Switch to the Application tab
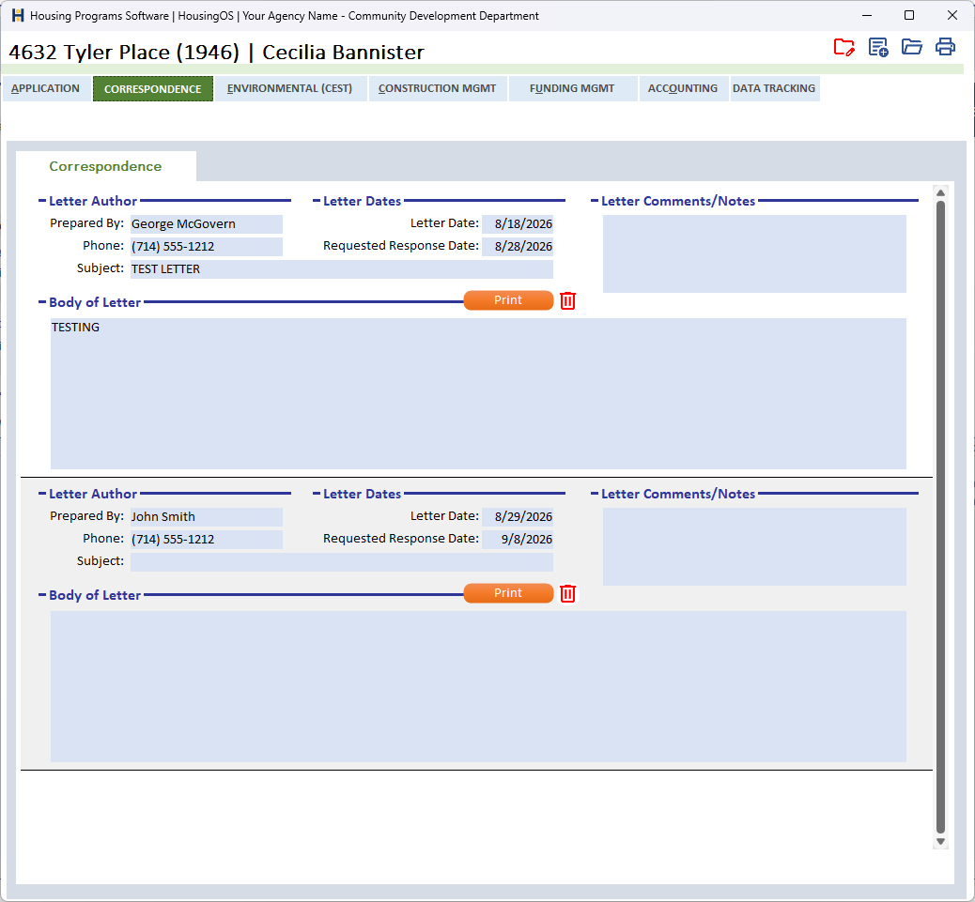Image resolution: width=975 pixels, height=902 pixels. [x=45, y=88]
